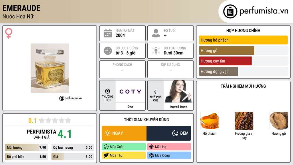Click the nose icon above Nhà pha chế

155,91
